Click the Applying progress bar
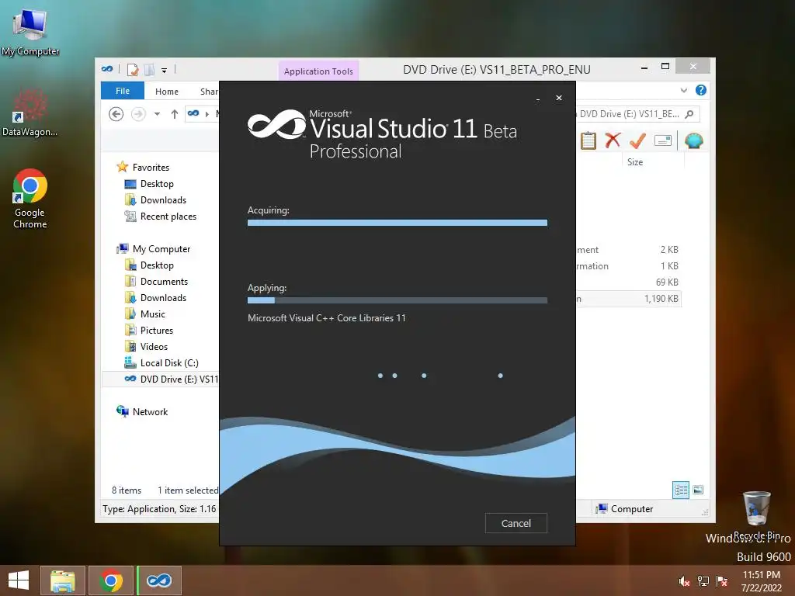The height and width of the screenshot is (596, 795). coord(397,300)
